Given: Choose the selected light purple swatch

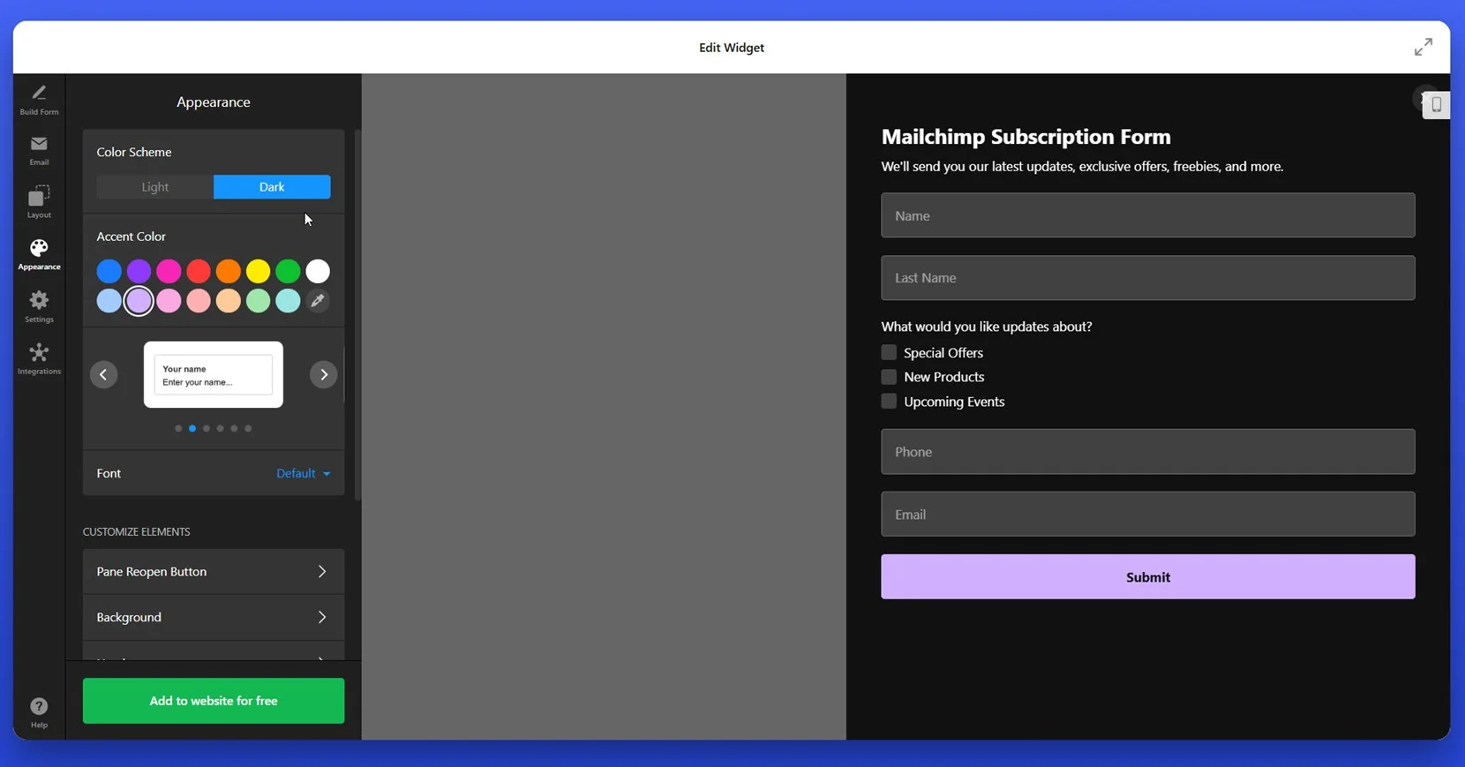Looking at the screenshot, I should coord(139,301).
